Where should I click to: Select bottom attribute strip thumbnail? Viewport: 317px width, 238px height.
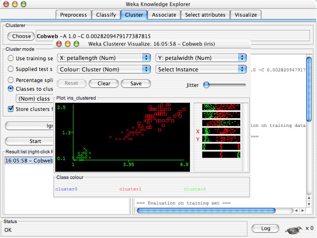[x=221, y=155]
